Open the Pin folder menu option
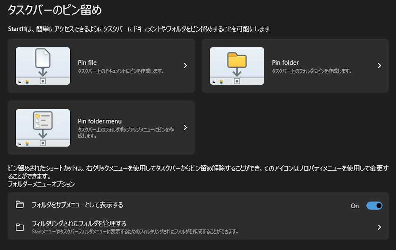396x250 pixels. (101, 128)
